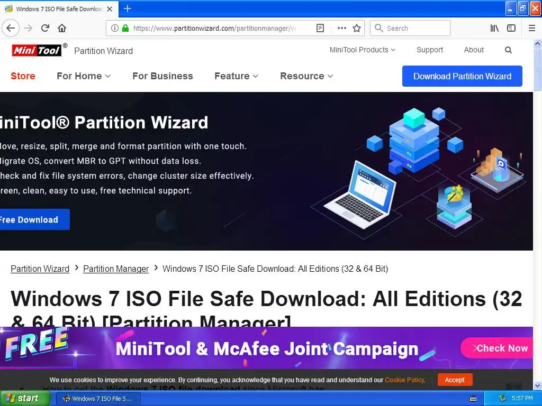Click the Windows Start button
The image size is (542, 406).
(24, 398)
